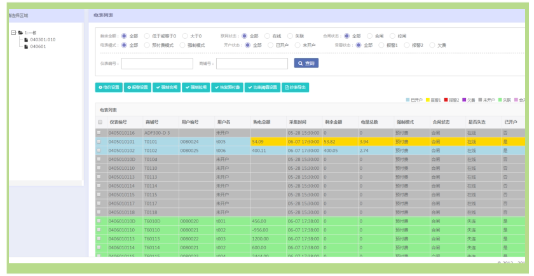Collapse the 1:一栋 tree node
This screenshot has height=276, width=534.
coord(13,32)
